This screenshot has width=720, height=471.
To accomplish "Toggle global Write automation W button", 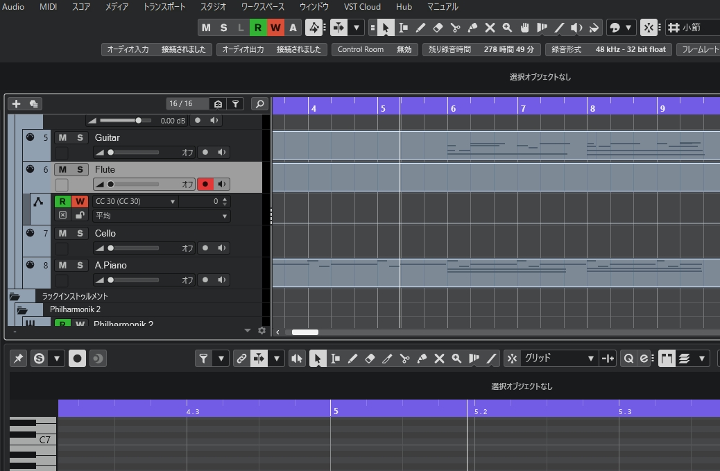I will point(275,28).
